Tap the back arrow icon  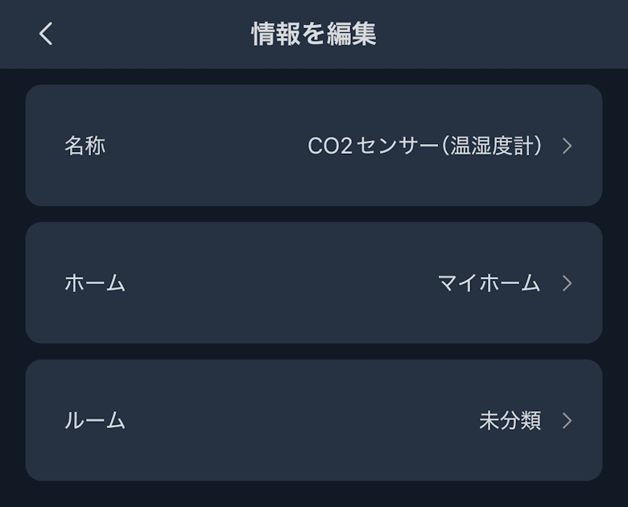click(x=46, y=34)
